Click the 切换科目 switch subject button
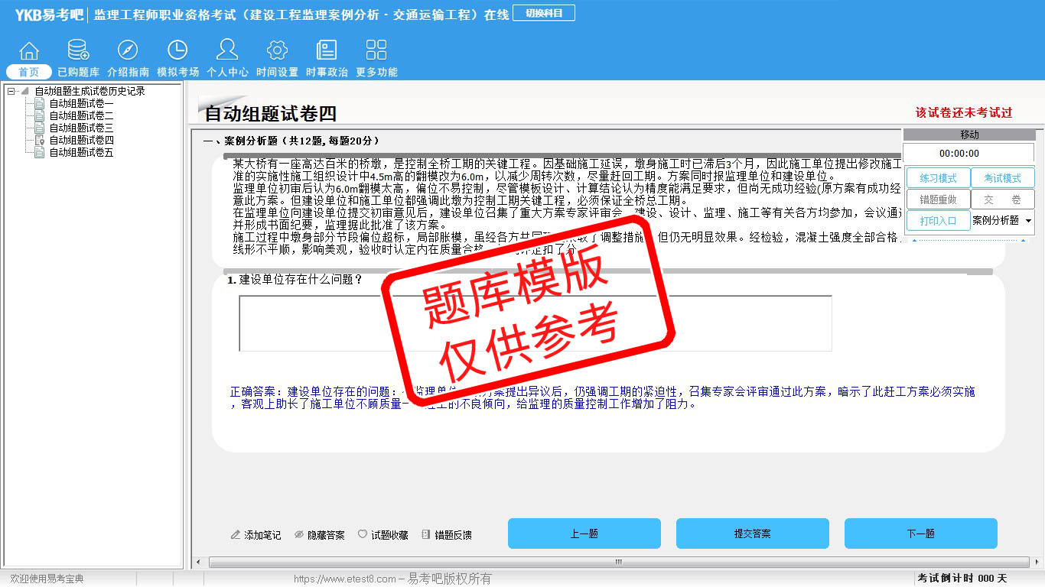The width and height of the screenshot is (1045, 587). (x=544, y=13)
